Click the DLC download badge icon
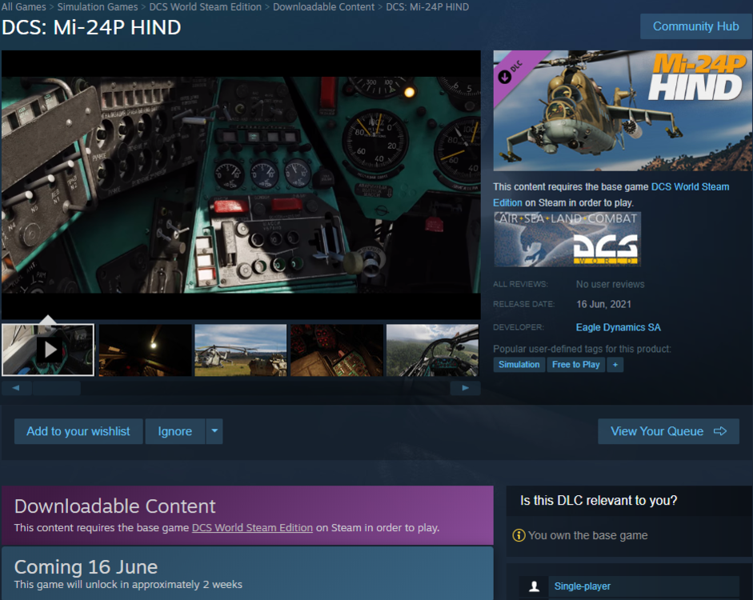The height and width of the screenshot is (600, 753). pyautogui.click(x=504, y=76)
